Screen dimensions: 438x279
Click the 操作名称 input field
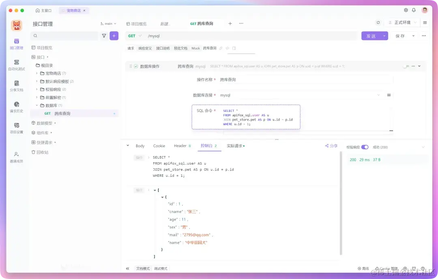(306, 79)
